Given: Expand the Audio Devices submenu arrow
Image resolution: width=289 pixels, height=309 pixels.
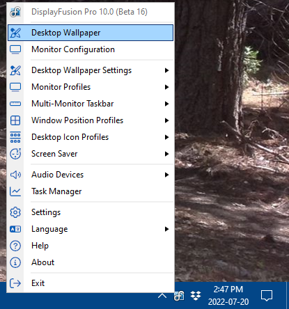Looking at the screenshot, I should 166,175.
